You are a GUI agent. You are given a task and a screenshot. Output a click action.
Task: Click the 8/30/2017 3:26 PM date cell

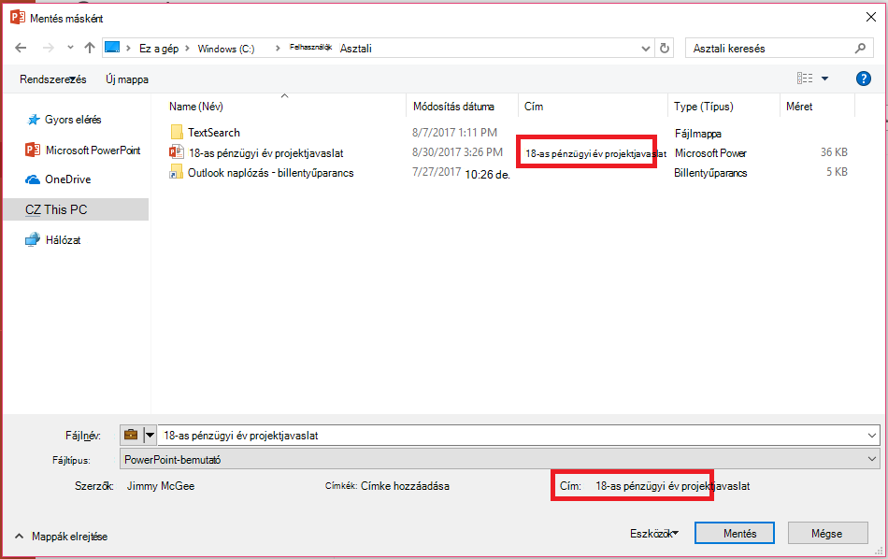click(457, 151)
